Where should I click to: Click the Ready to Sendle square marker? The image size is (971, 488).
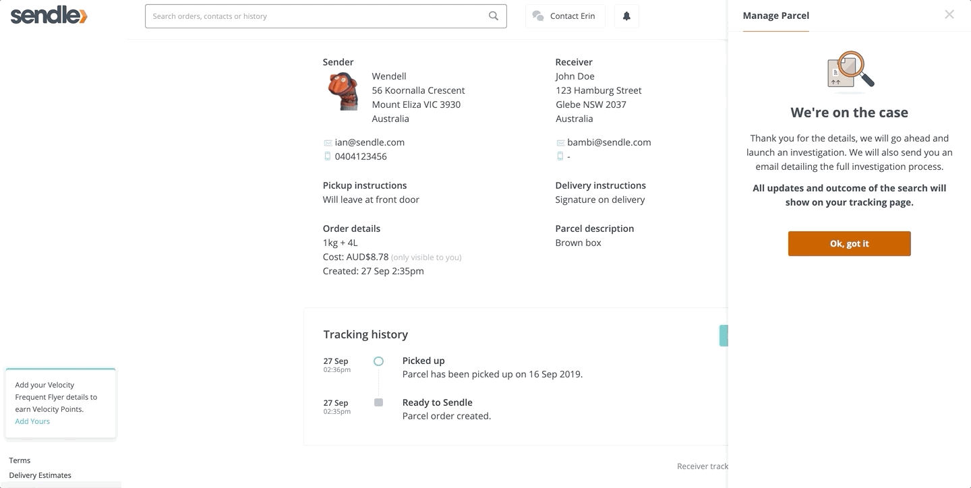tap(378, 402)
